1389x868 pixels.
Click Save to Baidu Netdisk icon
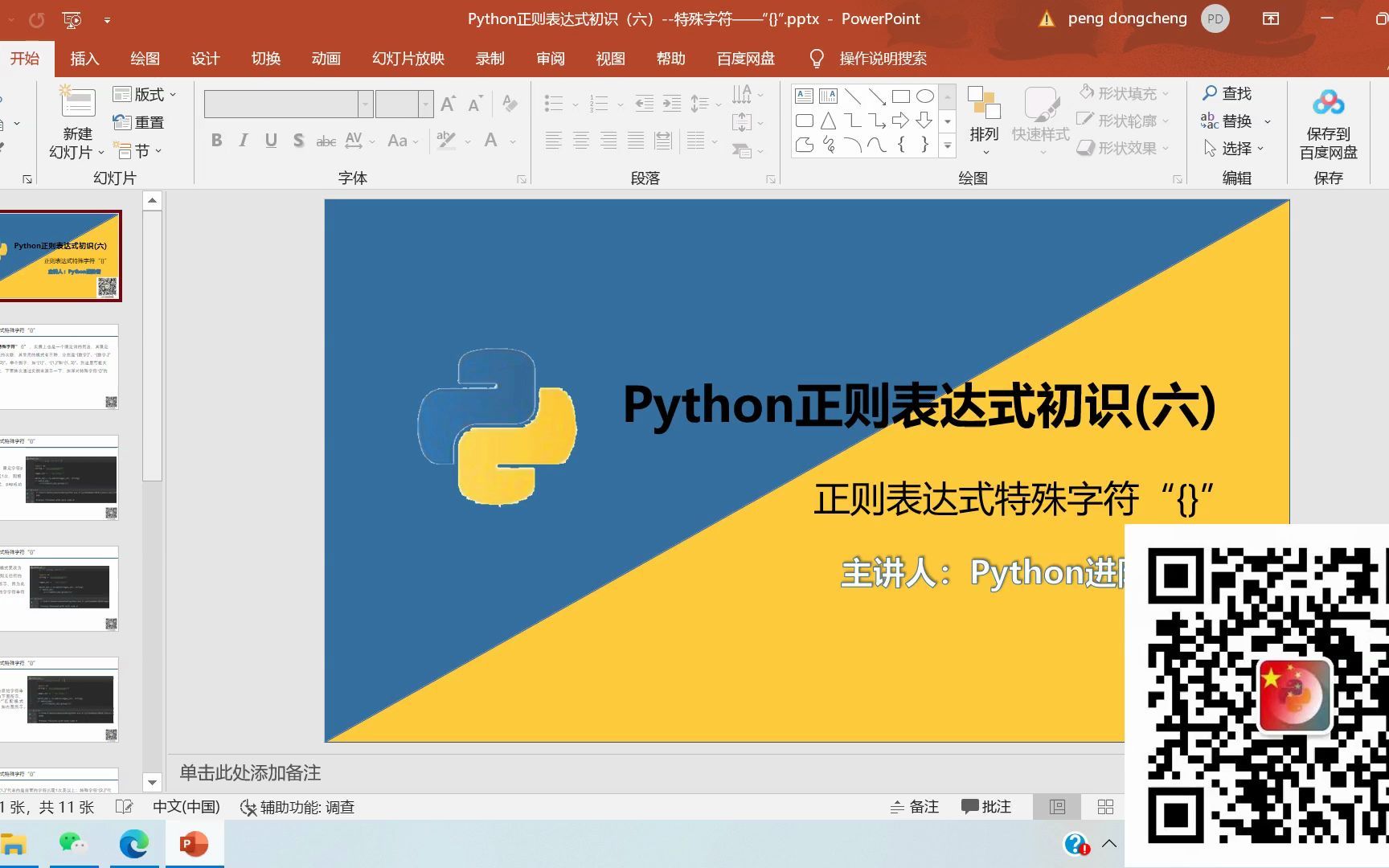point(1328,103)
